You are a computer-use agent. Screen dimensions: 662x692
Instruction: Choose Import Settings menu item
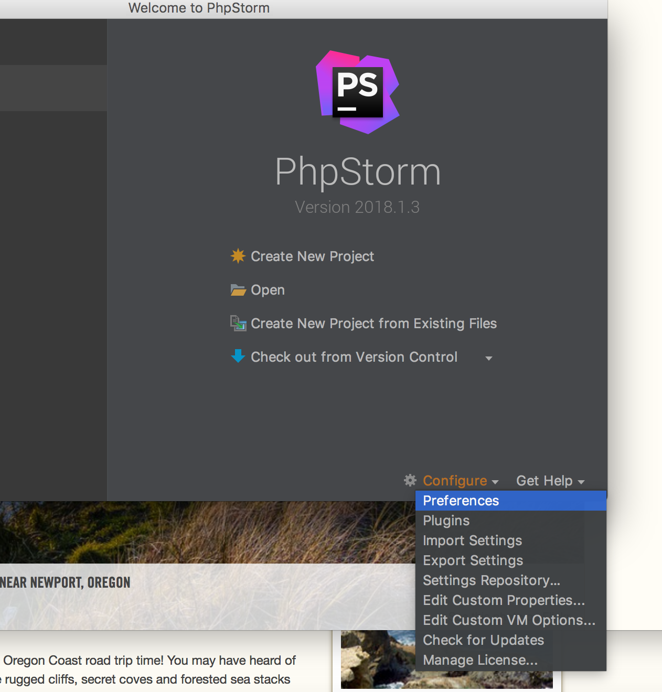click(511, 540)
